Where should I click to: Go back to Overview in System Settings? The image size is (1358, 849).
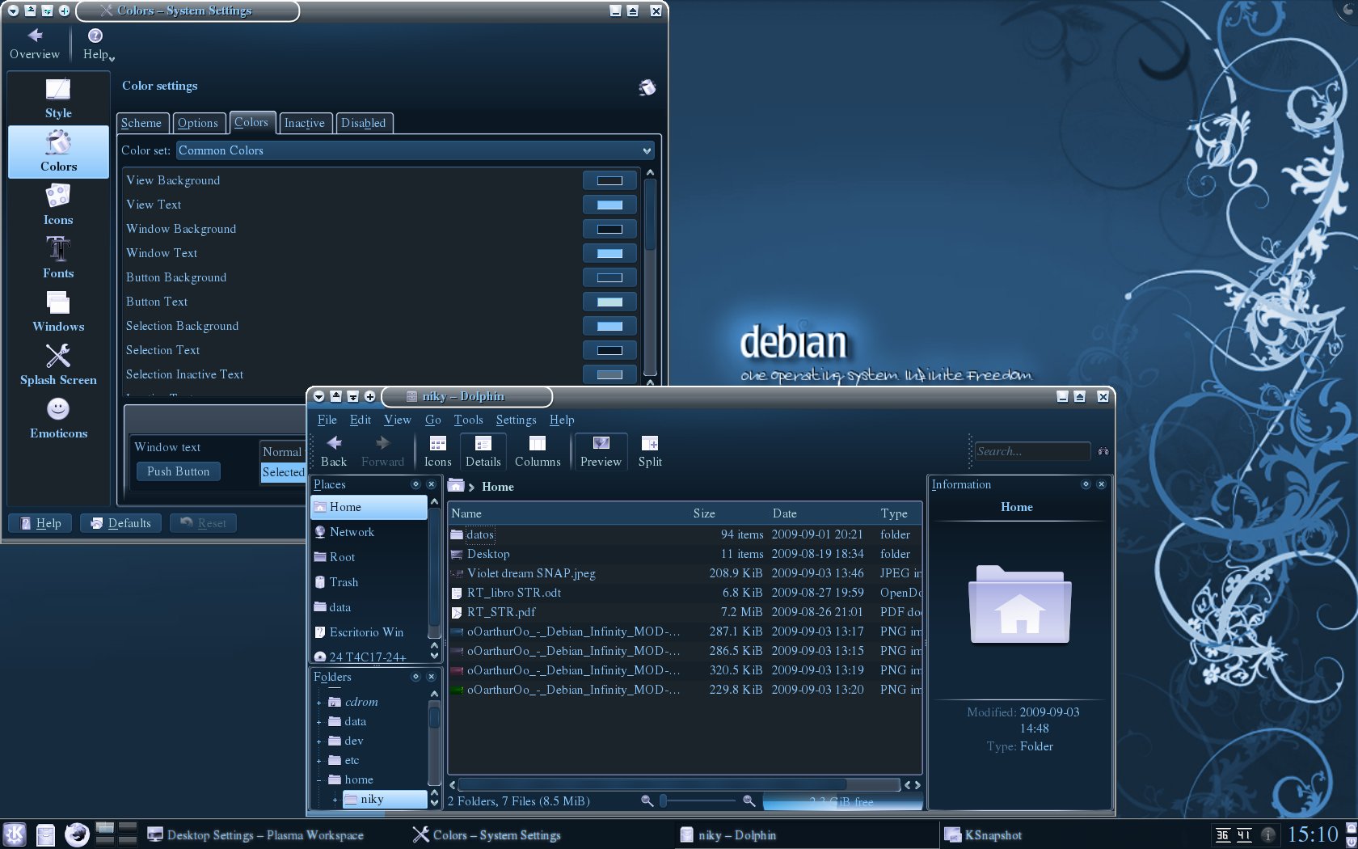coord(35,44)
